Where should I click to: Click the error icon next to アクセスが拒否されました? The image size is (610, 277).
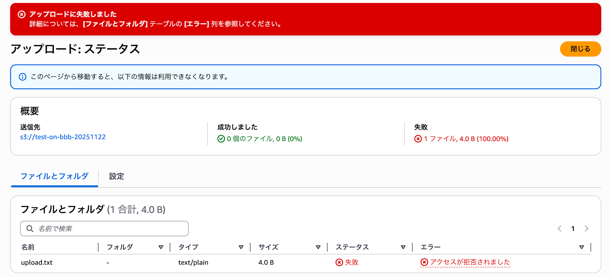click(x=424, y=262)
